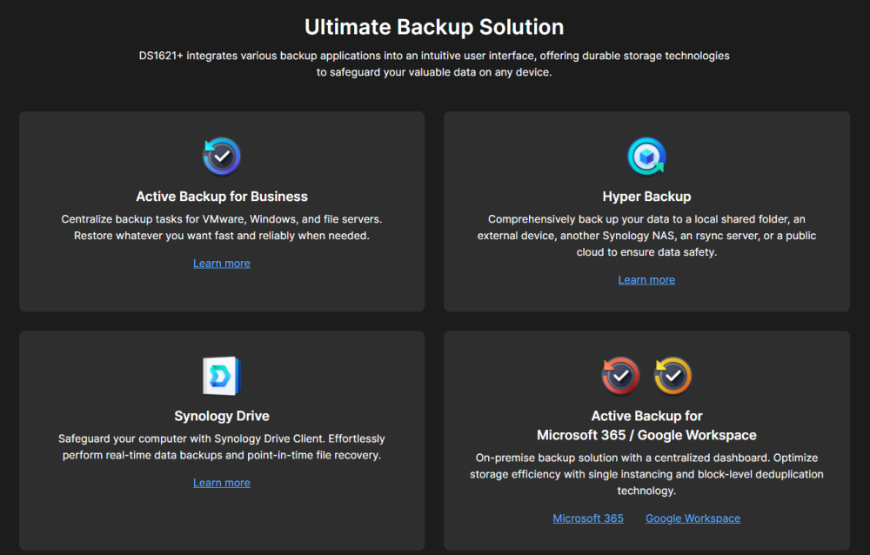
Task: Click the Active Backup for Business icon
Action: tap(221, 156)
